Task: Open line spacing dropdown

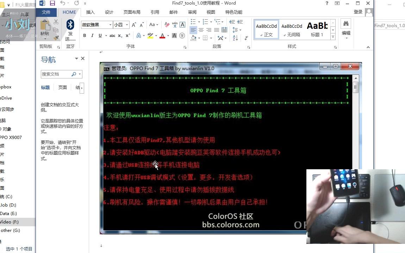Action: pyautogui.click(x=237, y=30)
